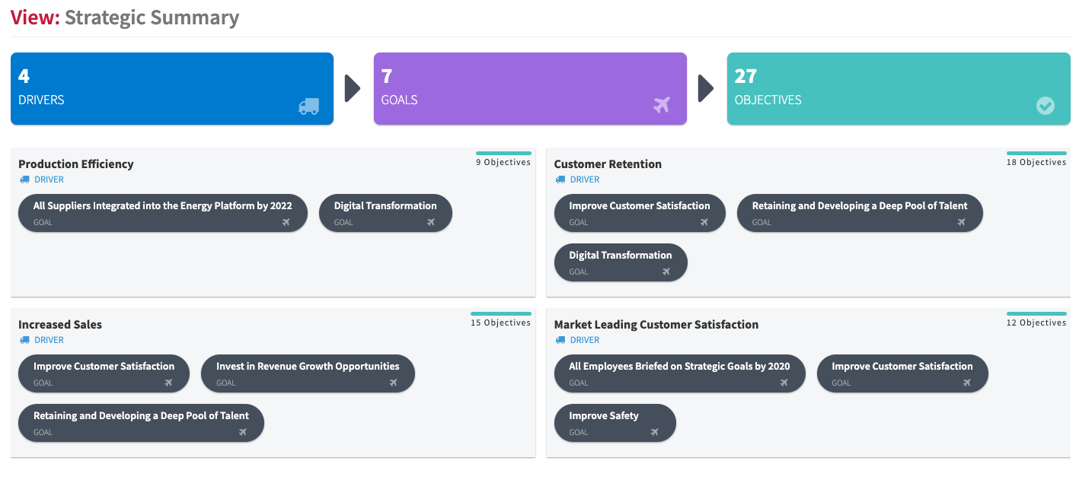The width and height of the screenshot is (1076, 483).
Task: Click plane icon on All Suppliers Integrated goal
Action: click(x=286, y=222)
